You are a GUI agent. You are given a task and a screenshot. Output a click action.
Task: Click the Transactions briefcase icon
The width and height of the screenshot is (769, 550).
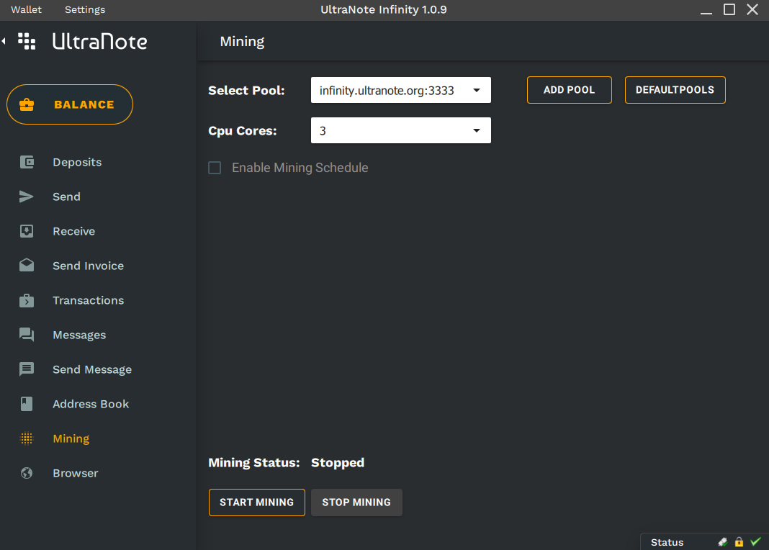point(27,300)
